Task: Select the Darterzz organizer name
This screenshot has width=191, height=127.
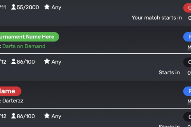Action: click(13, 101)
